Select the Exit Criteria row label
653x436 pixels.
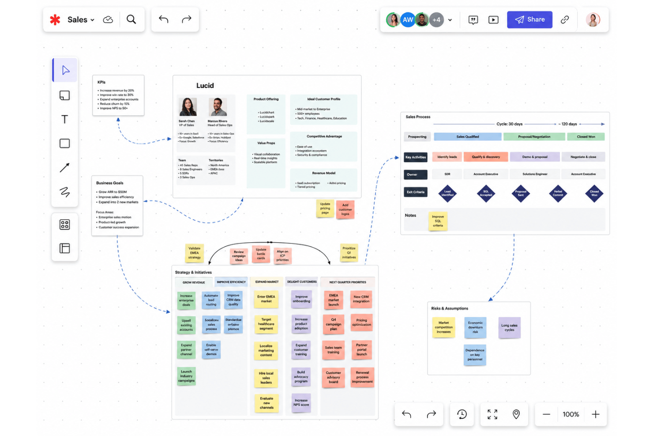pyautogui.click(x=416, y=192)
